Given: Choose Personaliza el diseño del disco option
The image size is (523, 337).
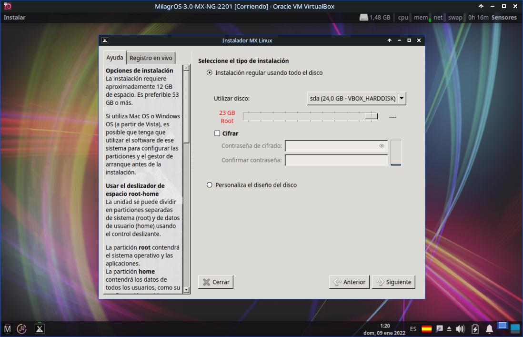Looking at the screenshot, I should click(210, 185).
